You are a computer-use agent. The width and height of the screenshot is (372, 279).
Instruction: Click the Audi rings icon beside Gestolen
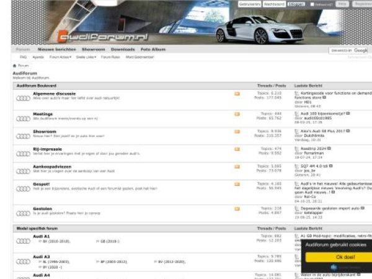point(23,213)
